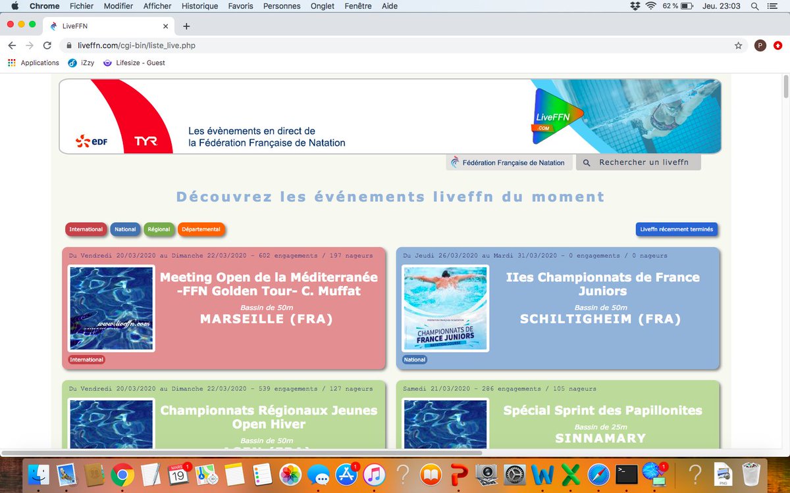Click the Dropbox menu bar icon
This screenshot has width=790, height=493.
pos(635,6)
